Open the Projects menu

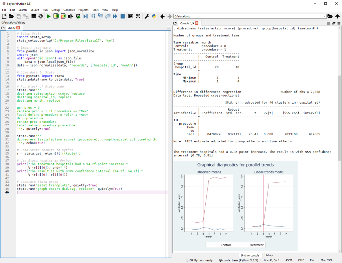[83, 10]
